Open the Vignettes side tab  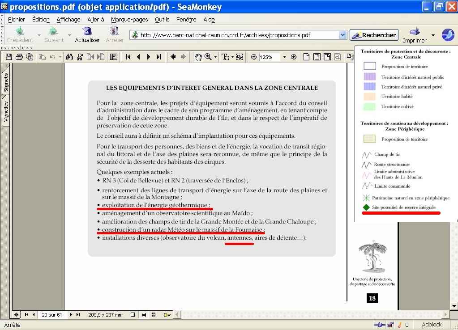coord(6,112)
